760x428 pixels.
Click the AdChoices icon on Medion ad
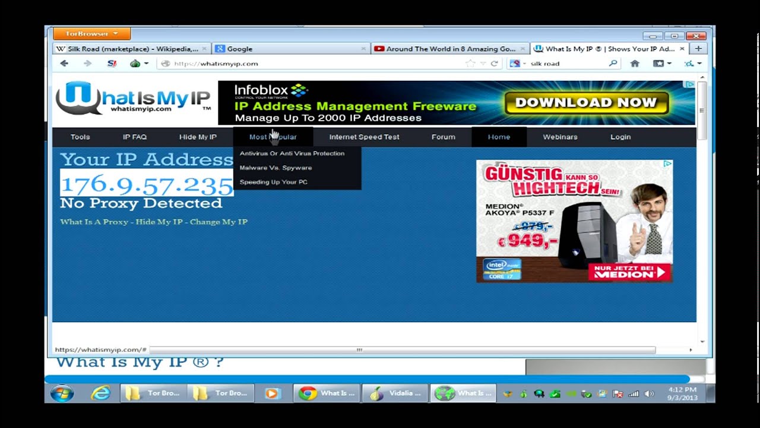(667, 163)
